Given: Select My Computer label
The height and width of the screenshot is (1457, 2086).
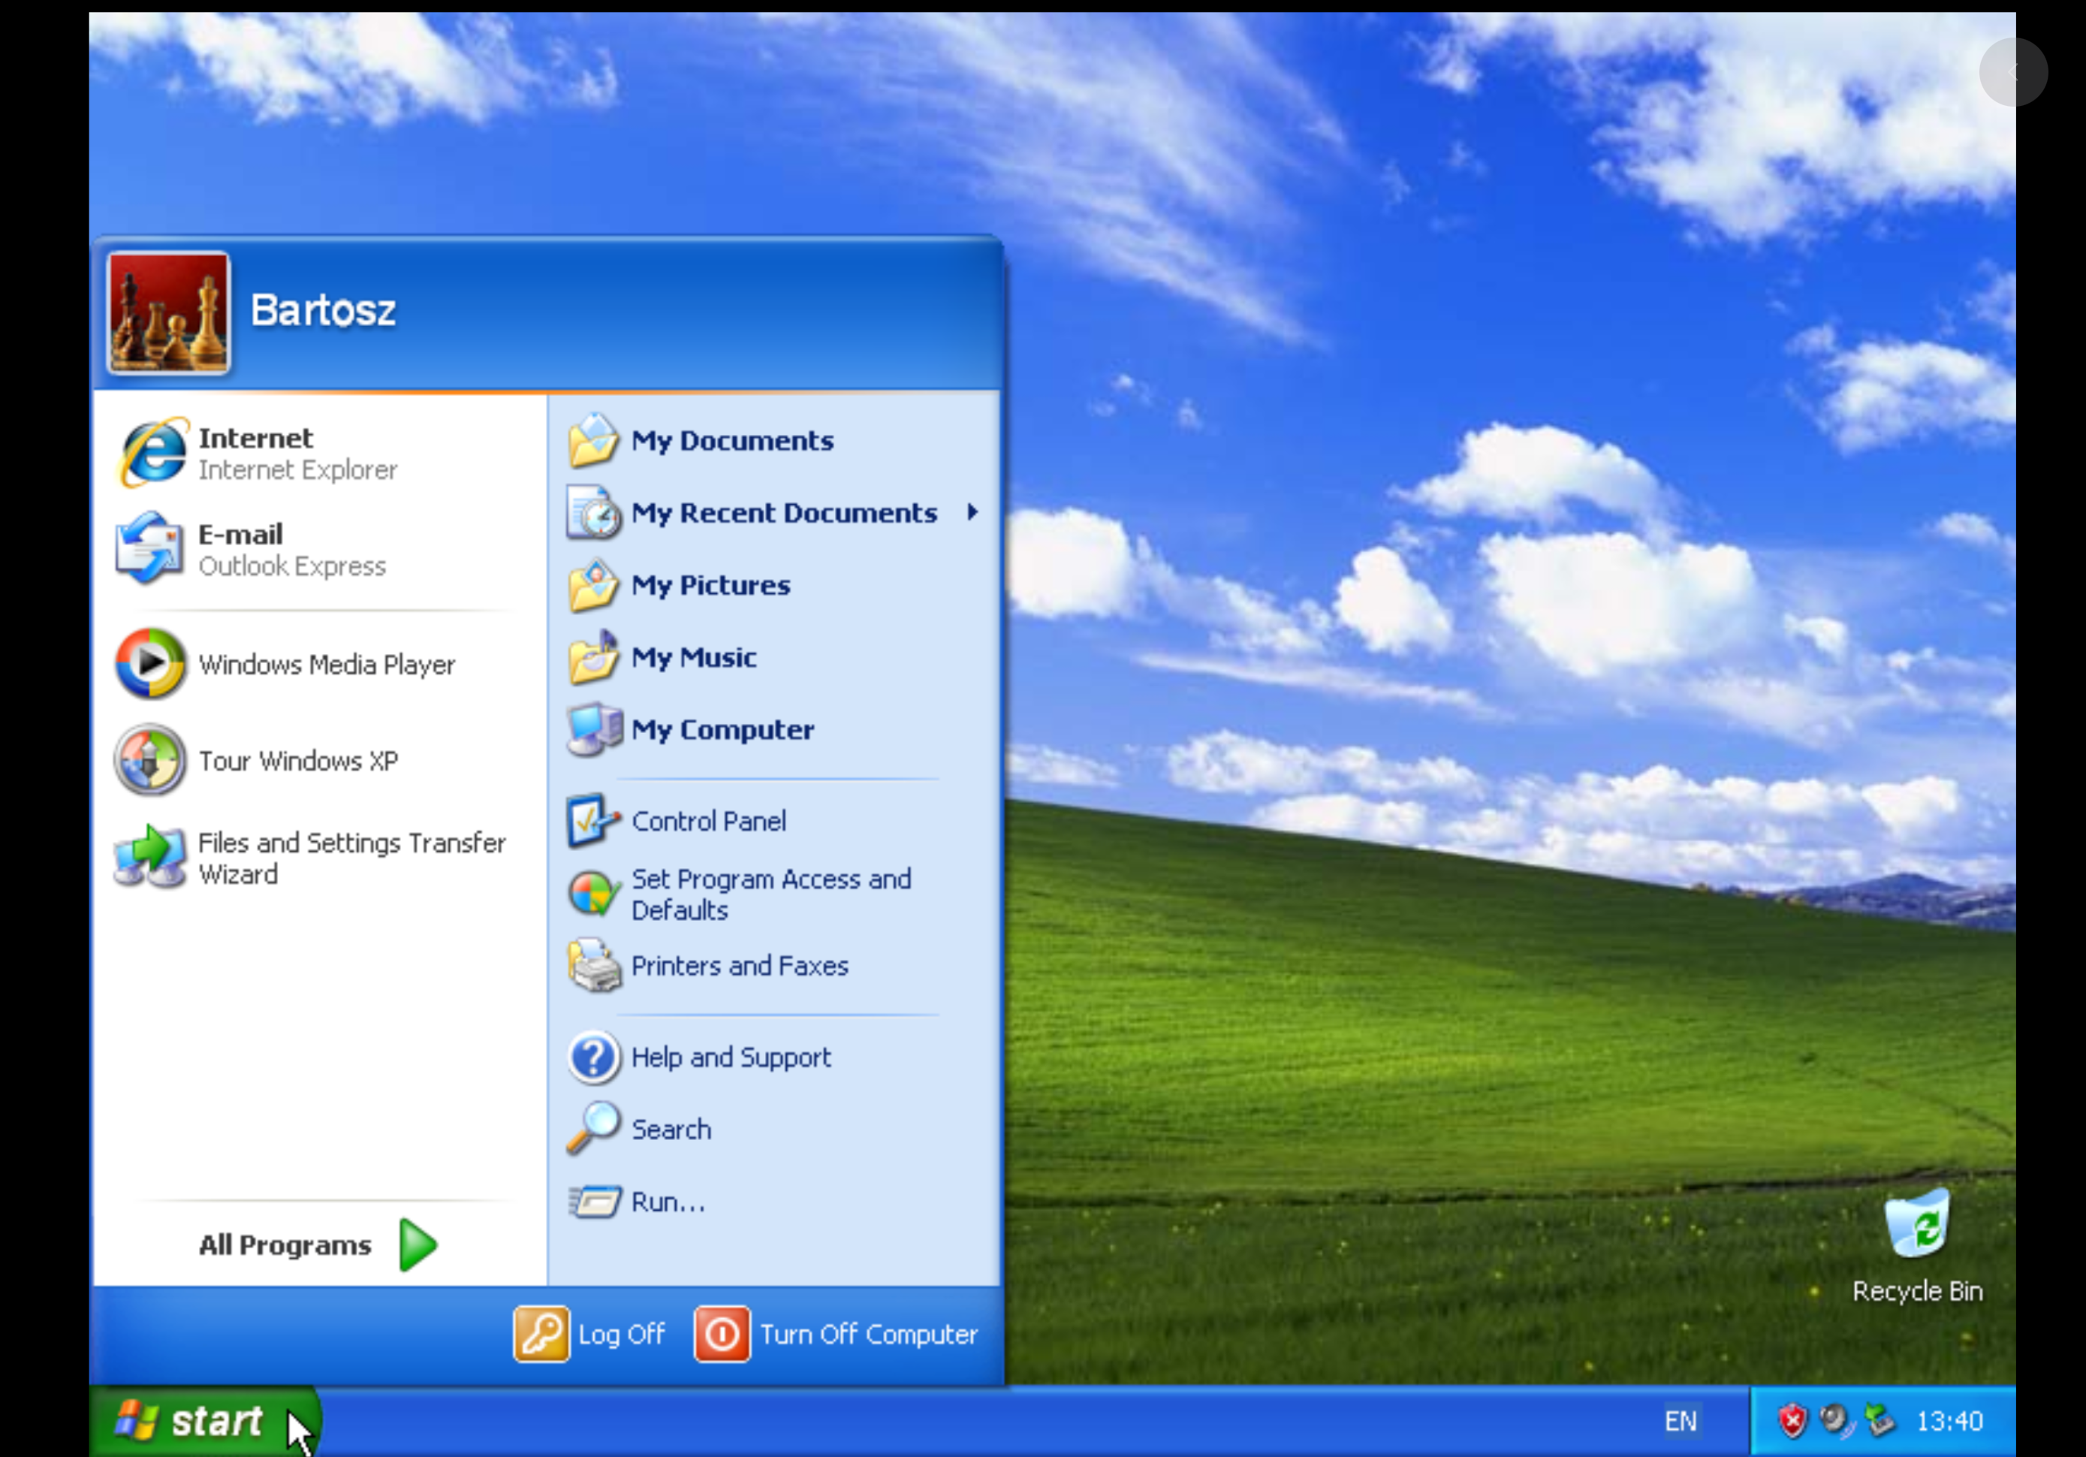Looking at the screenshot, I should pos(722,730).
